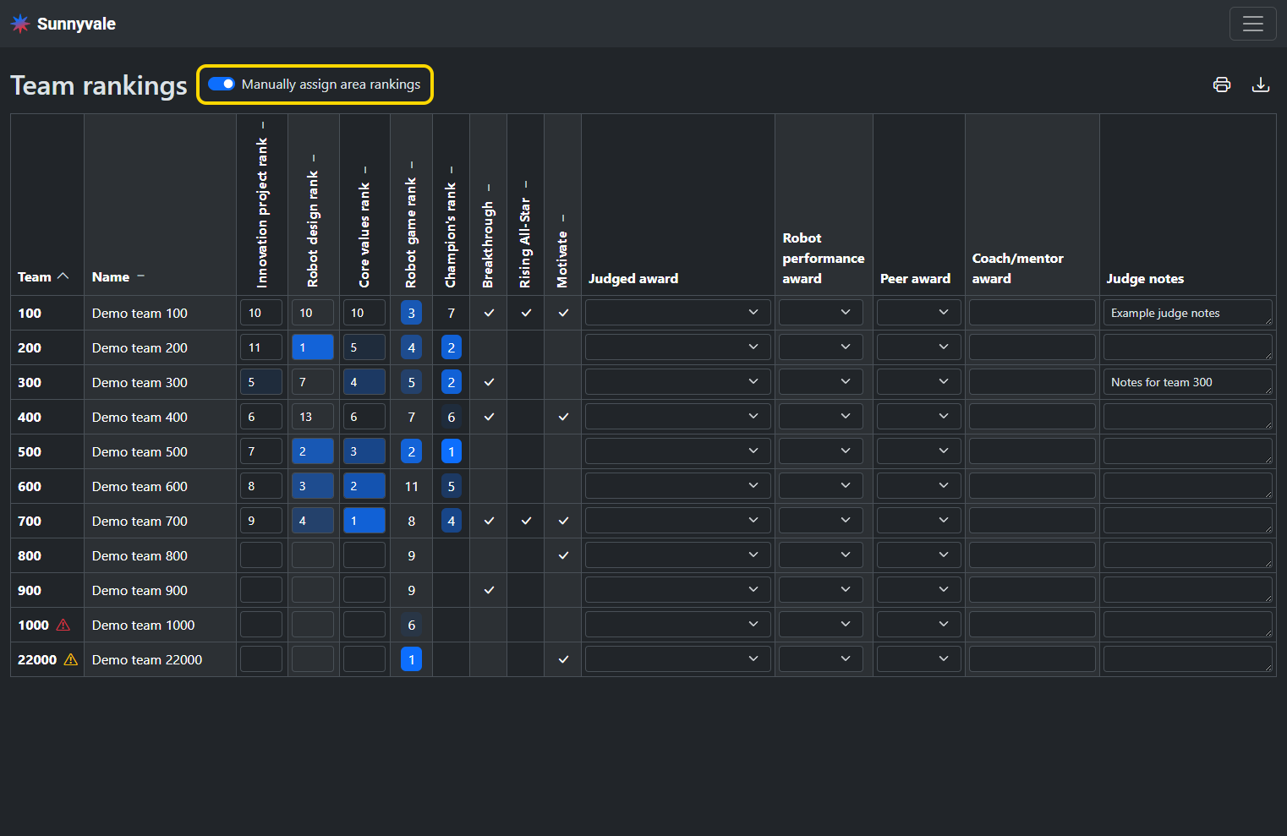Viewport: 1287px width, 836px height.
Task: Toggle Rising All-Star checkmark for team 700
Action: pyautogui.click(x=526, y=522)
